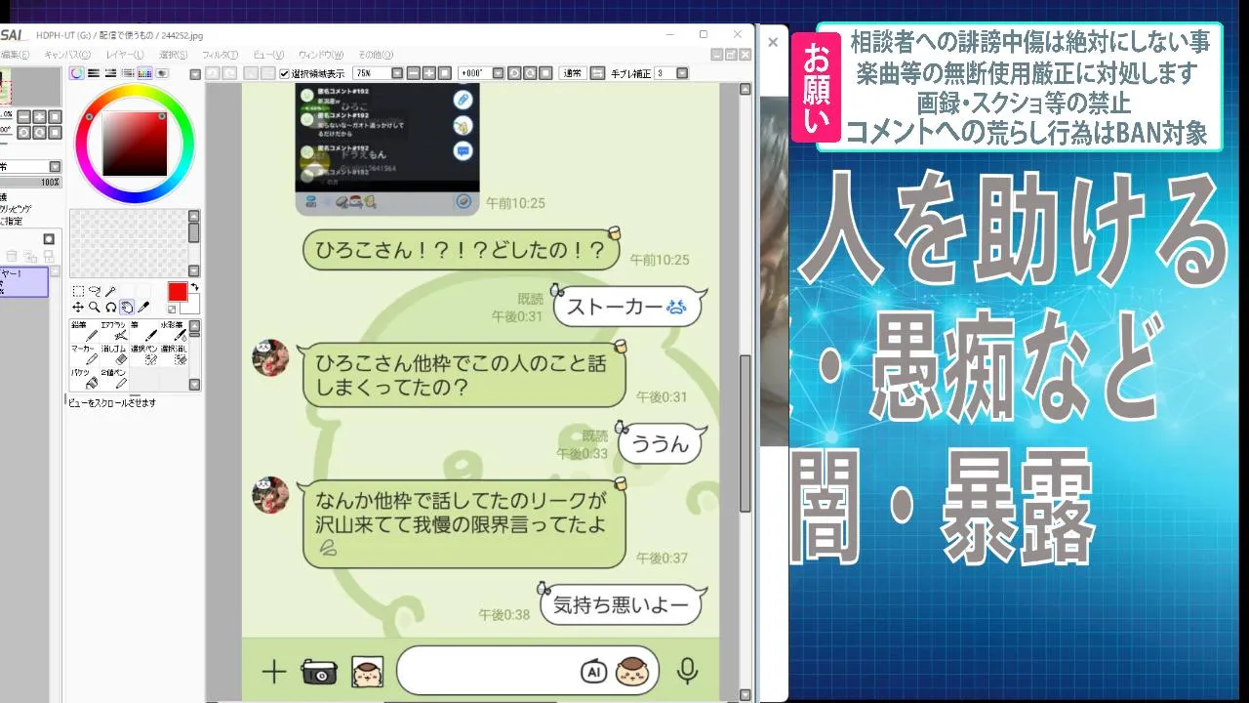Expand the quick bar dropdown arrow
The image size is (1249, 703).
(195, 73)
